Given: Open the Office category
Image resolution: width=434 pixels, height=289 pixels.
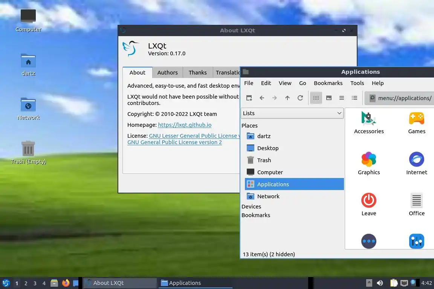Looking at the screenshot, I should click(x=417, y=204).
